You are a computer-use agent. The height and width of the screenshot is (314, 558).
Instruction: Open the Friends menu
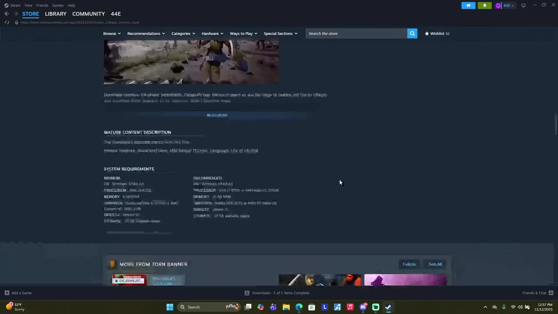pyautogui.click(x=42, y=5)
